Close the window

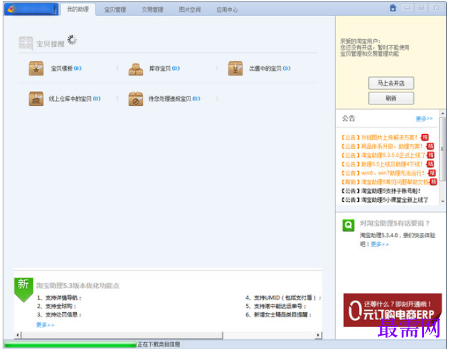(x=436, y=8)
